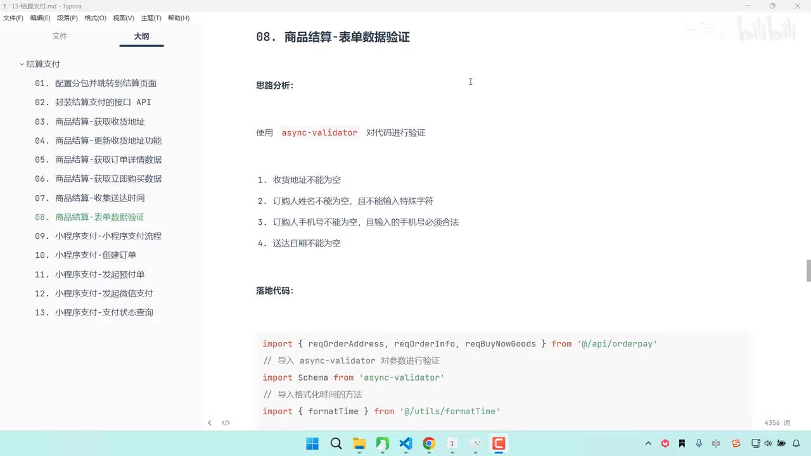Open the taskbar app beside the Typora icon

pyautogui.click(x=476, y=443)
